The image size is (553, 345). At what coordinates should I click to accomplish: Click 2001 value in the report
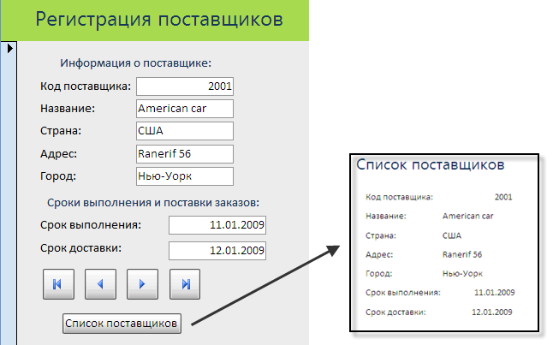[x=503, y=197]
